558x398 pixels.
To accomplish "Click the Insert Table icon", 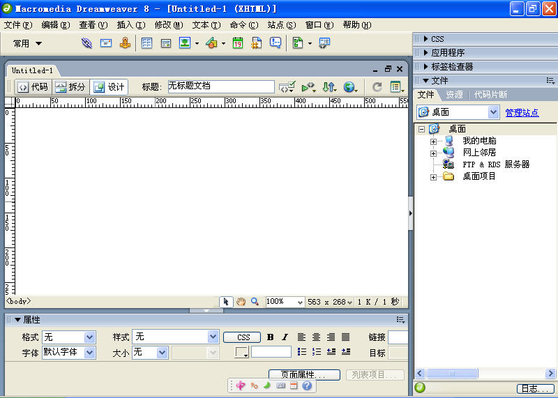I will tap(147, 43).
